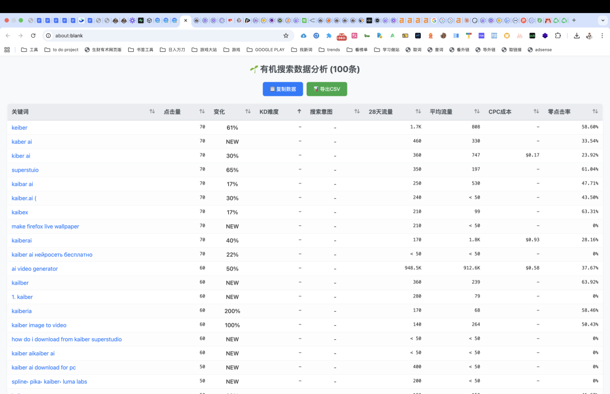Click the green A extension icon
The image size is (610, 394).
coord(392,36)
